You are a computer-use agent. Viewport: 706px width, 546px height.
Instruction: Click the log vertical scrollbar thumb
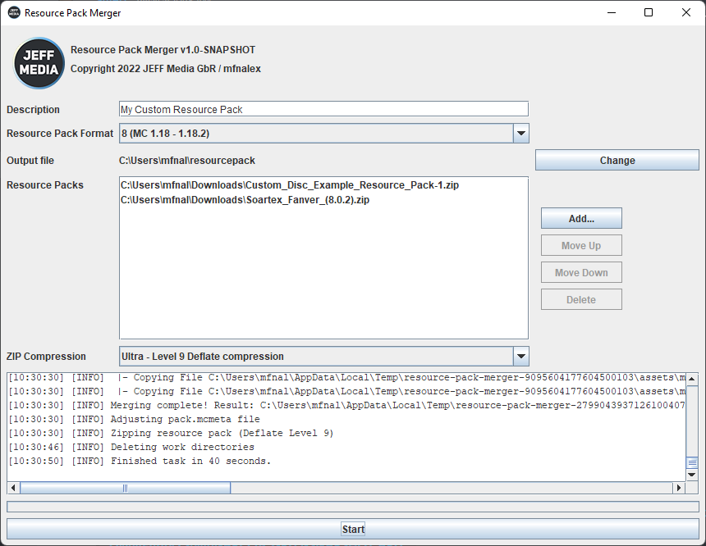tap(692, 463)
